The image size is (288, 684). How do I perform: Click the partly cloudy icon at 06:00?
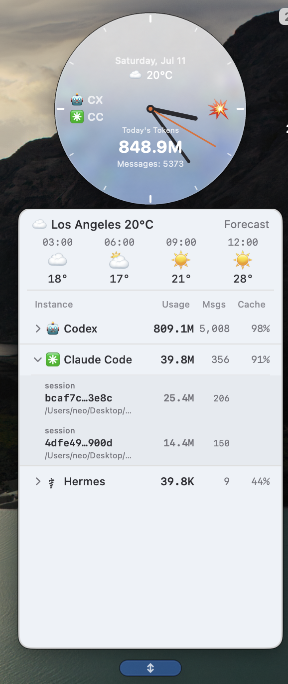click(119, 260)
